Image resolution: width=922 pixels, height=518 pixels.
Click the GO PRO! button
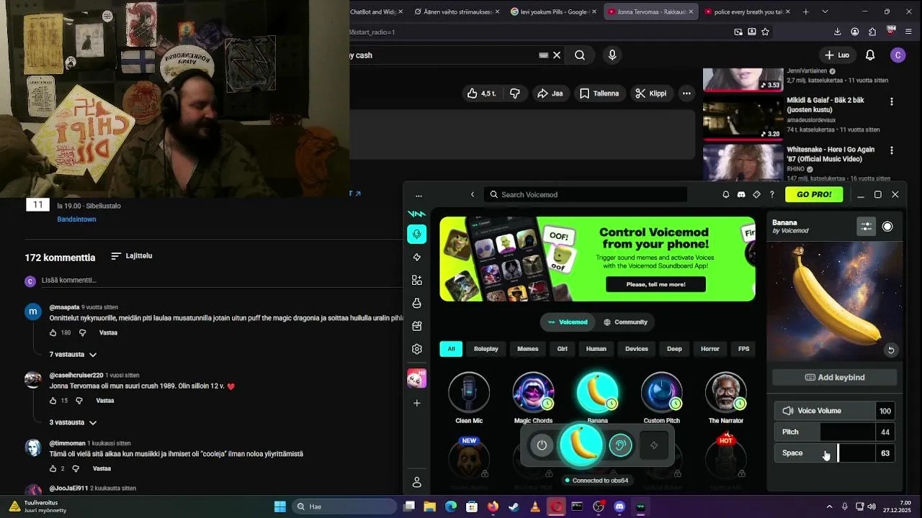(x=814, y=194)
